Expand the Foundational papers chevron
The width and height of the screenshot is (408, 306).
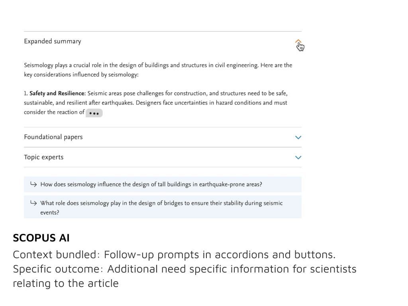(298, 137)
